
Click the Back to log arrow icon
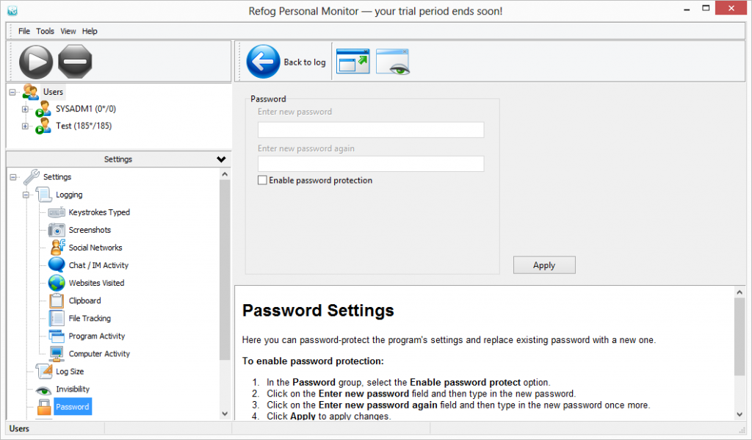263,62
